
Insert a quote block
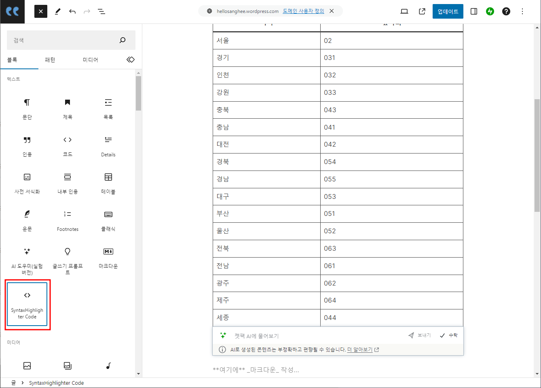(x=27, y=146)
